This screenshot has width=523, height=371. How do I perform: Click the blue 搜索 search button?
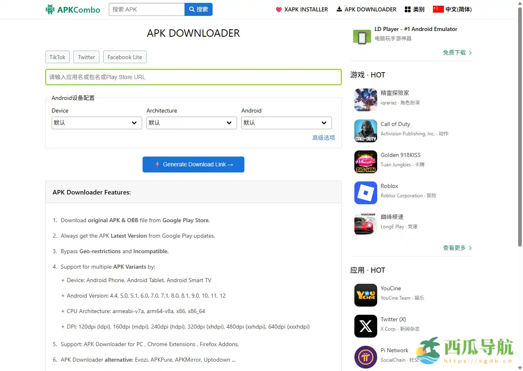[198, 9]
